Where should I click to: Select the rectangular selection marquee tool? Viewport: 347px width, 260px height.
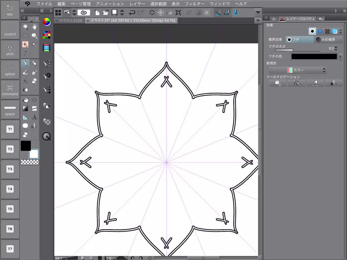25,36
